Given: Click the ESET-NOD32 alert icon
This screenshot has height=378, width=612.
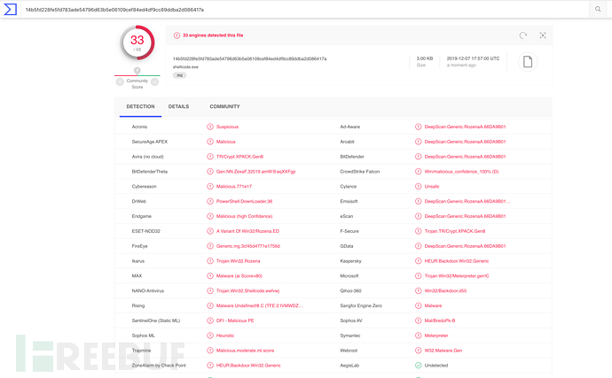Looking at the screenshot, I should (210, 231).
